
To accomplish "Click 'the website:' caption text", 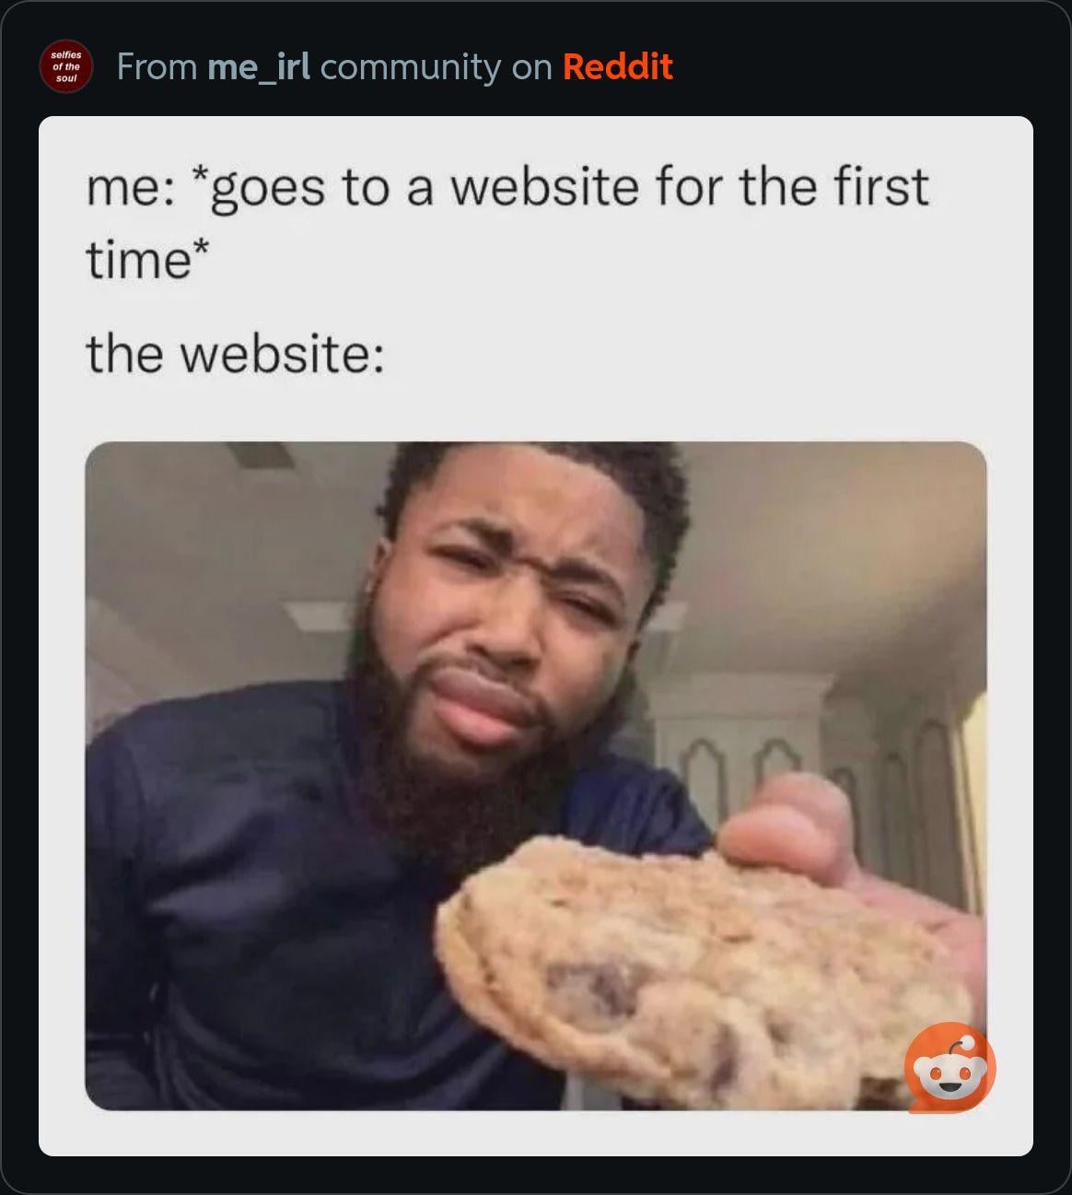I will coord(235,353).
